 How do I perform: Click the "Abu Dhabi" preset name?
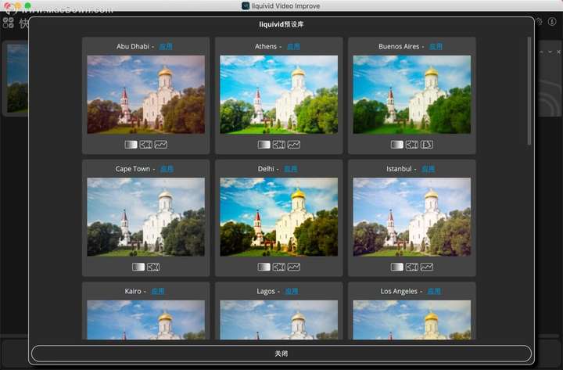(133, 46)
